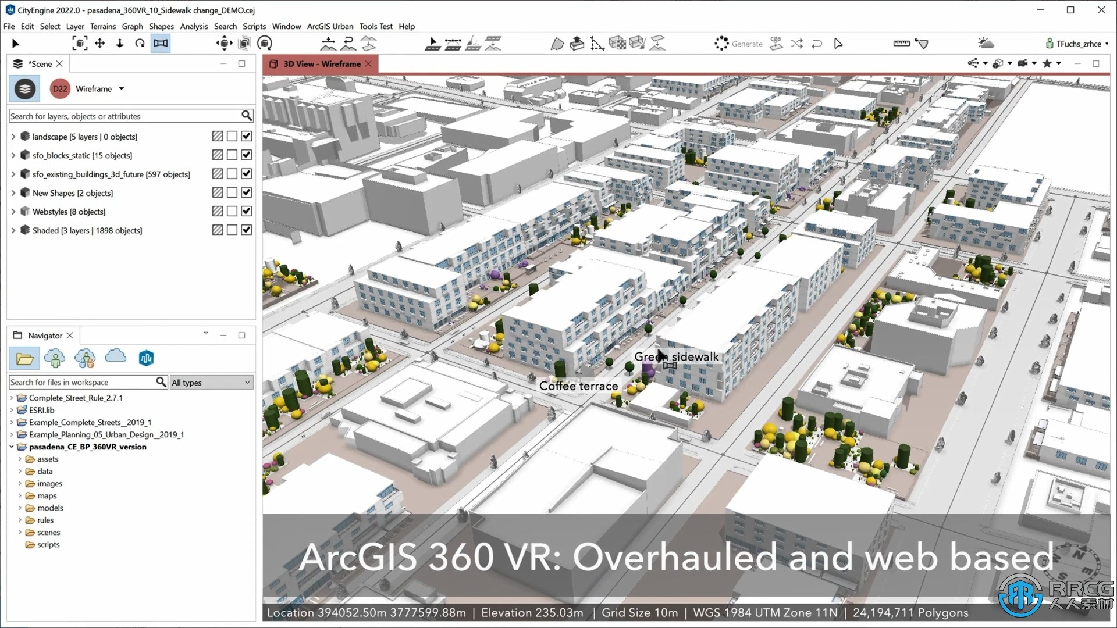Expand the Complete_Street_Rule_2.7.1 project

[12, 398]
